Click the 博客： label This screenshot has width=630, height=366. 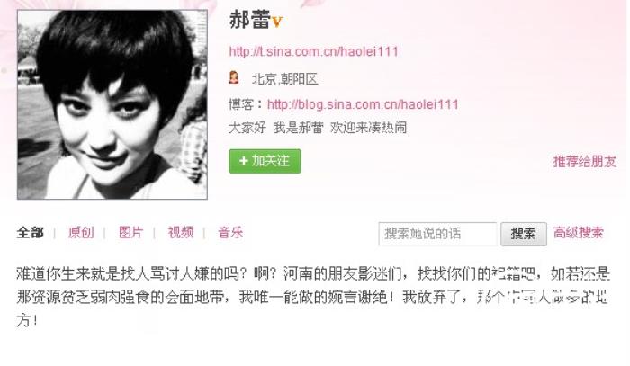[x=247, y=104]
